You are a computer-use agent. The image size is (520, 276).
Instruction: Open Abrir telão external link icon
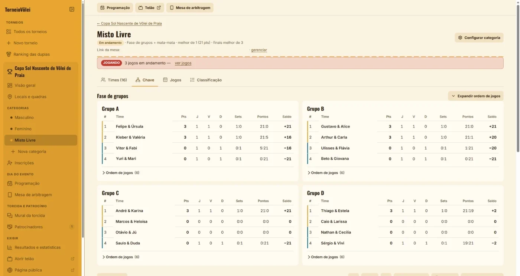[72, 259]
